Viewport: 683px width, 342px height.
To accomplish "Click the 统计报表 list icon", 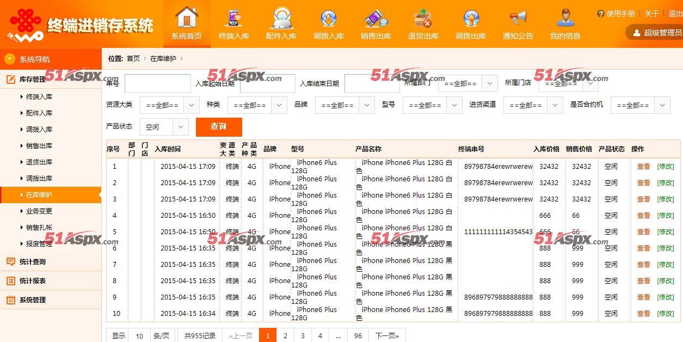I will click(x=10, y=281).
